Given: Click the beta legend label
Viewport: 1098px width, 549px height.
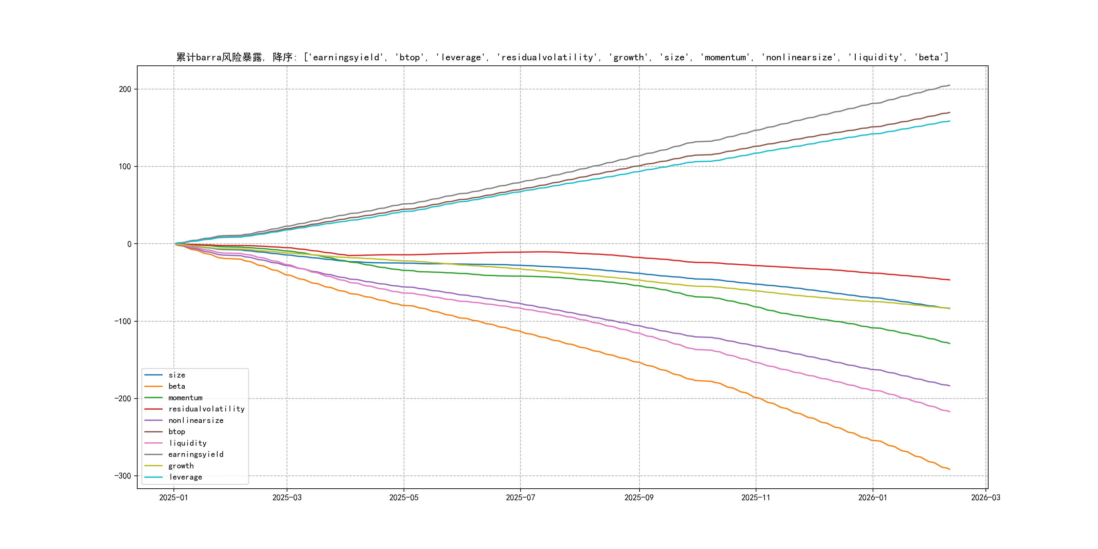Looking at the screenshot, I should tap(177, 386).
